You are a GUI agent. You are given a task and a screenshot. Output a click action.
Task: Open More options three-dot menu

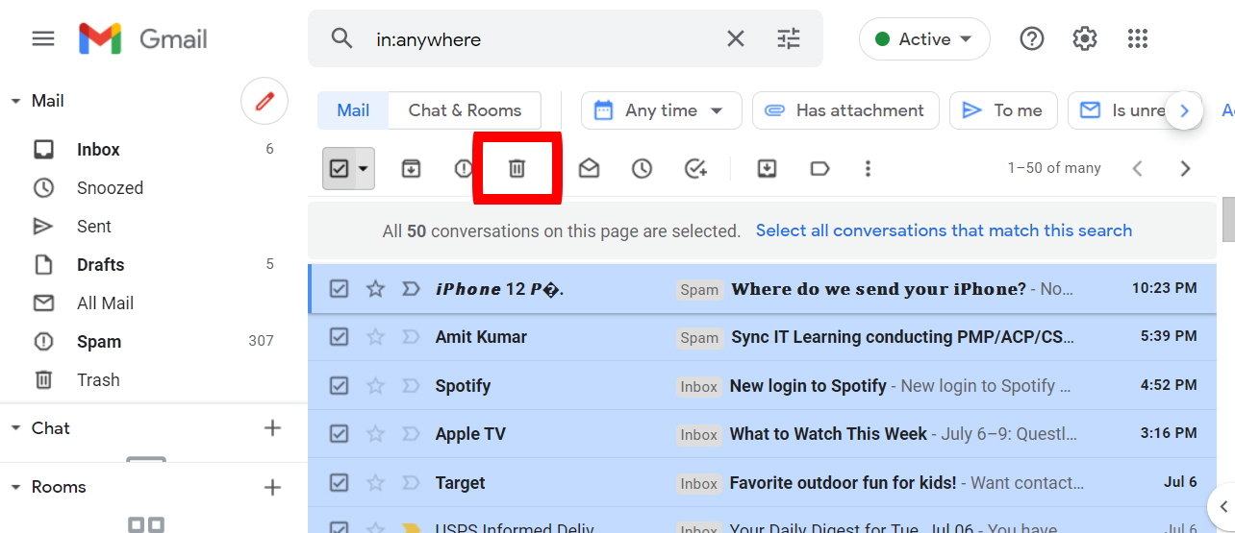pyautogui.click(x=868, y=169)
